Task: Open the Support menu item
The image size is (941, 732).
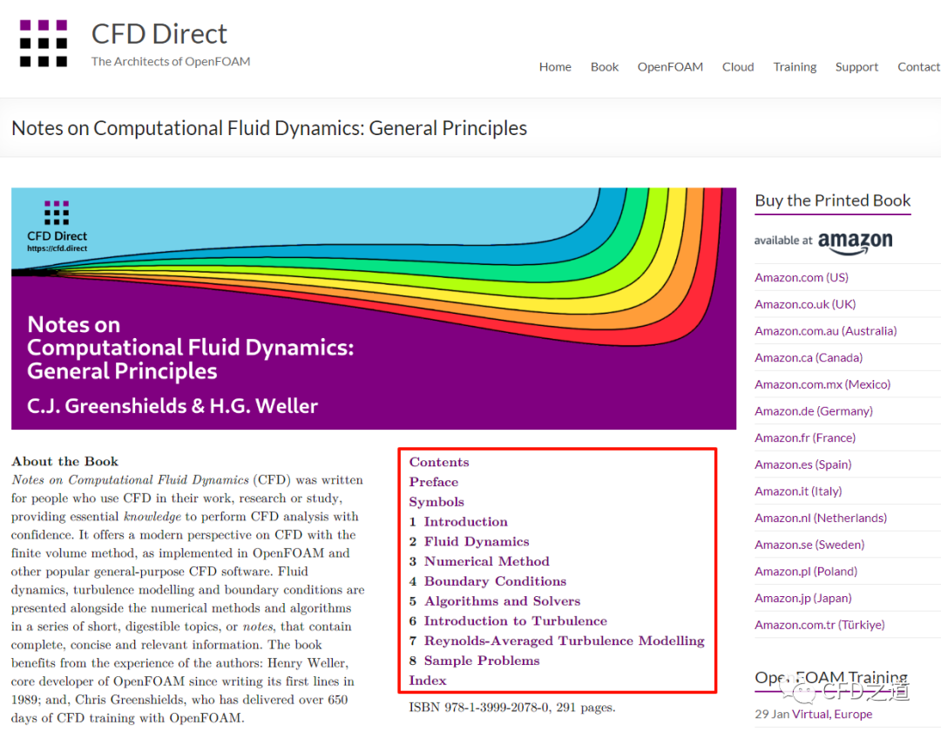Action: 856,66
